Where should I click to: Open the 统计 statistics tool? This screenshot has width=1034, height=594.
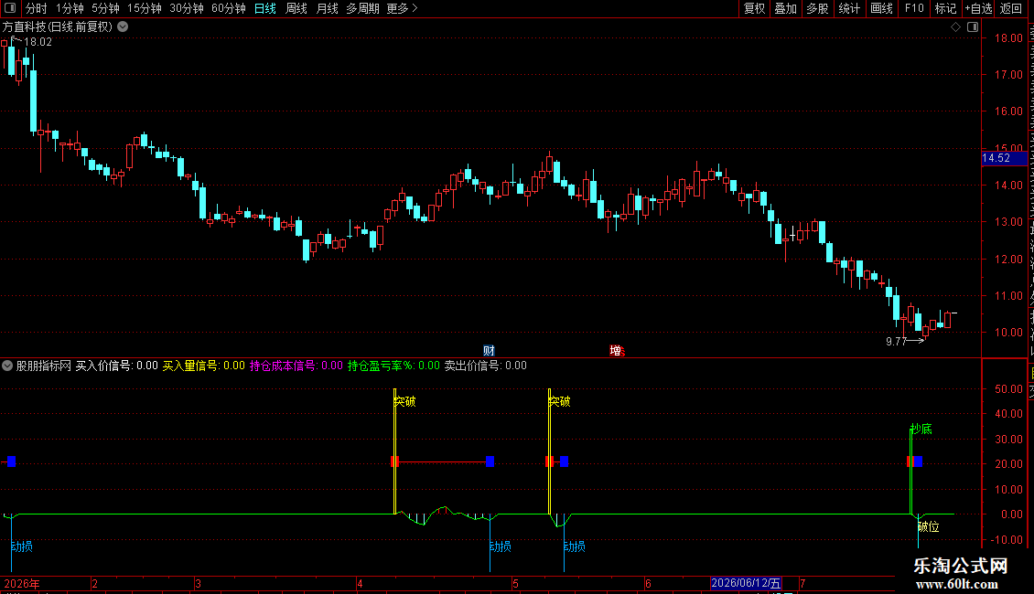point(848,8)
